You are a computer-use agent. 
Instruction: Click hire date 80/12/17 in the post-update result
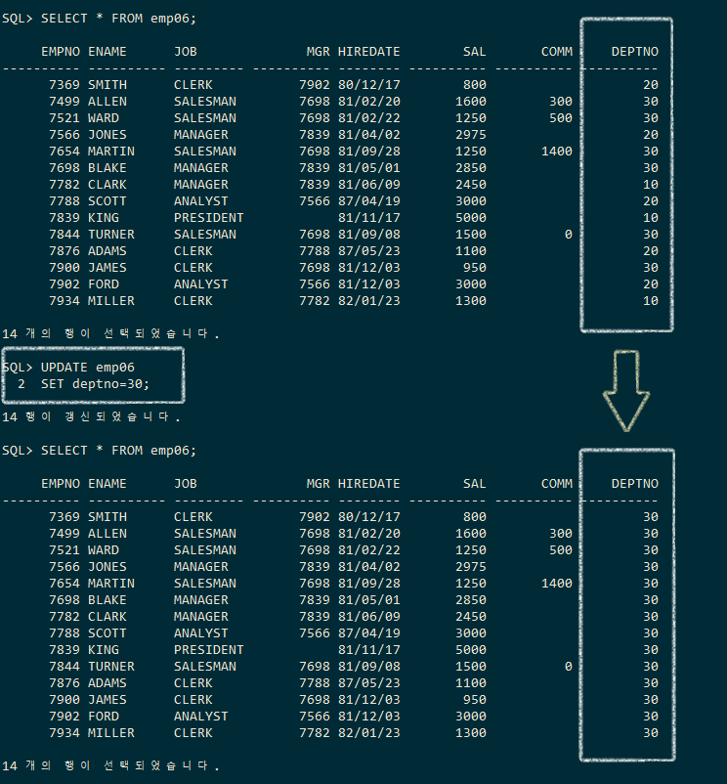369,517
